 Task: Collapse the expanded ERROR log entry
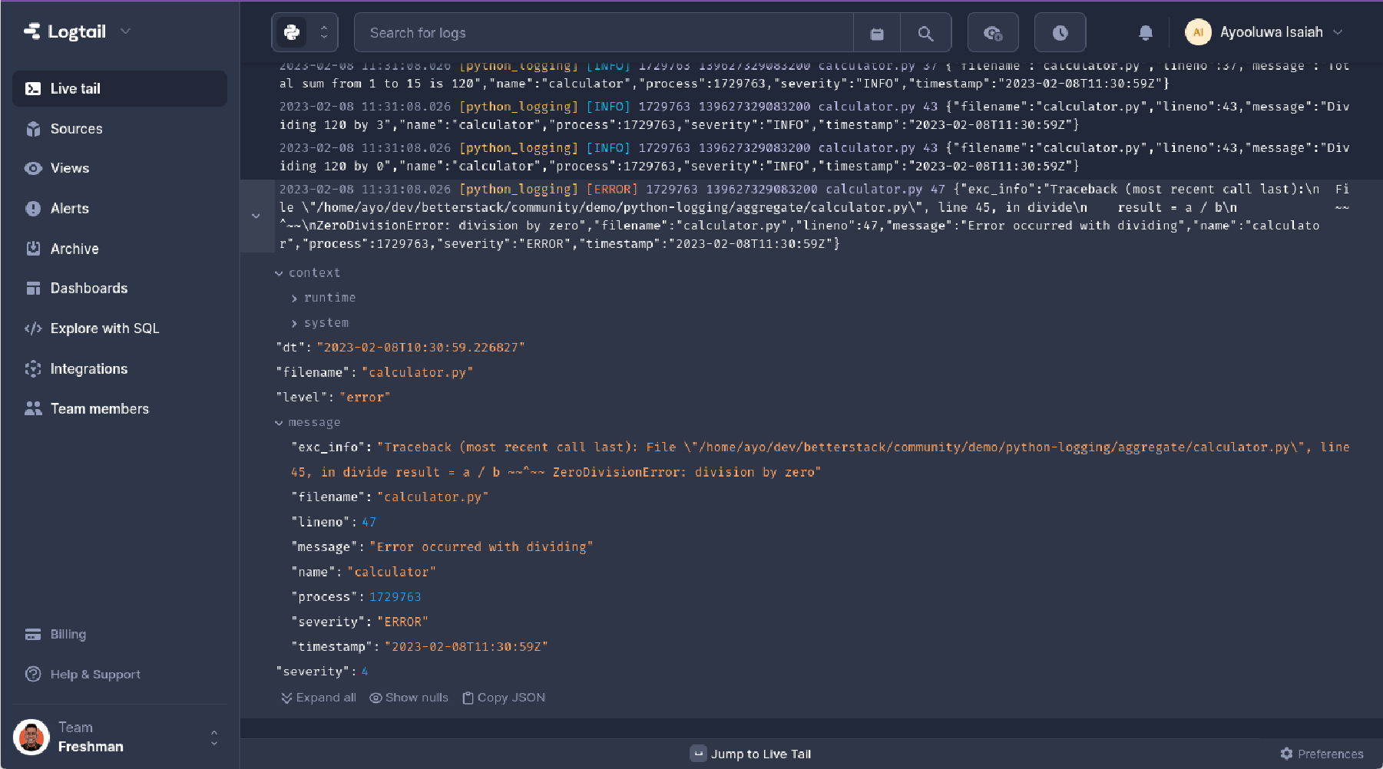[256, 216]
